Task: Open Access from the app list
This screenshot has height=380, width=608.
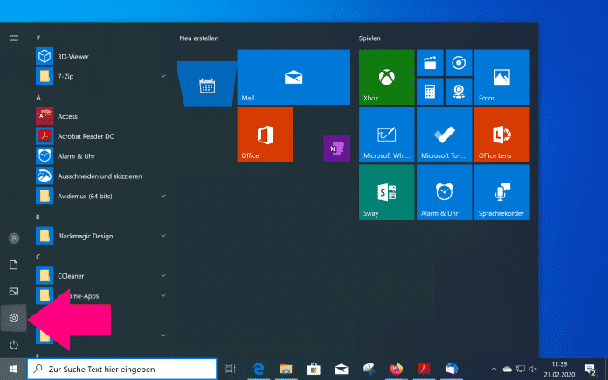Action: click(68, 116)
